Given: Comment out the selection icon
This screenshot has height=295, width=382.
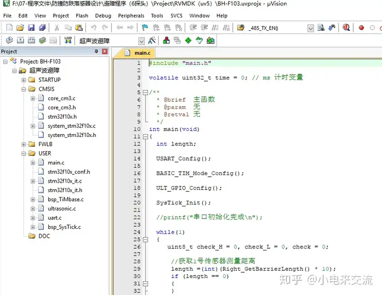Looking at the screenshot, I should pos(215,28).
